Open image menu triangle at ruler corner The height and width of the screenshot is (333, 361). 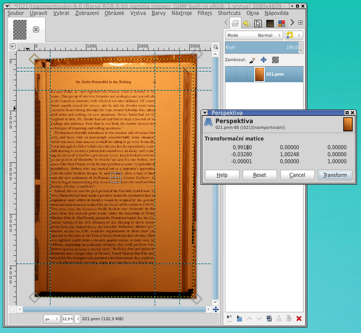13,47
